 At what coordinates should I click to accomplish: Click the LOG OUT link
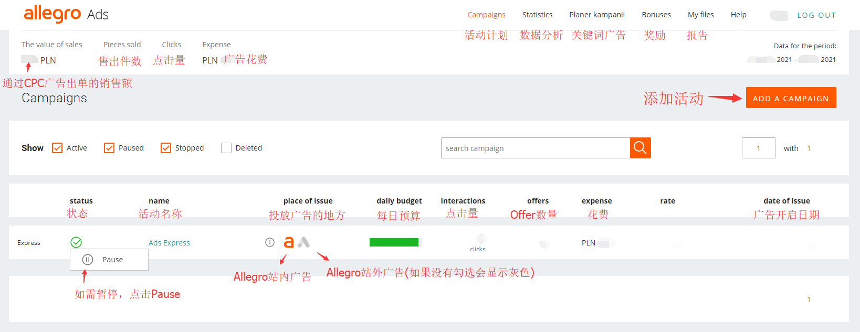click(816, 15)
